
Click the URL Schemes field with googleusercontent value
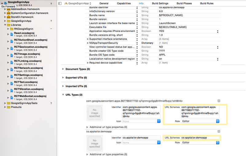200,111
